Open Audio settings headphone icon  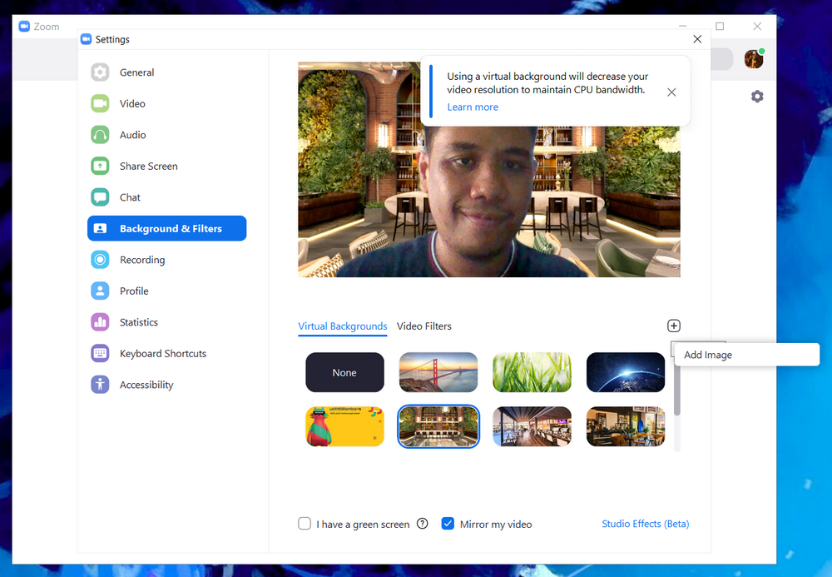coord(100,135)
